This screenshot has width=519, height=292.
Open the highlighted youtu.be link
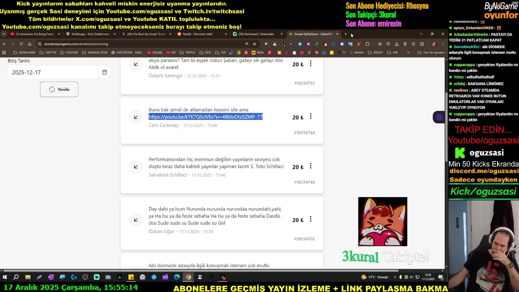coord(206,117)
